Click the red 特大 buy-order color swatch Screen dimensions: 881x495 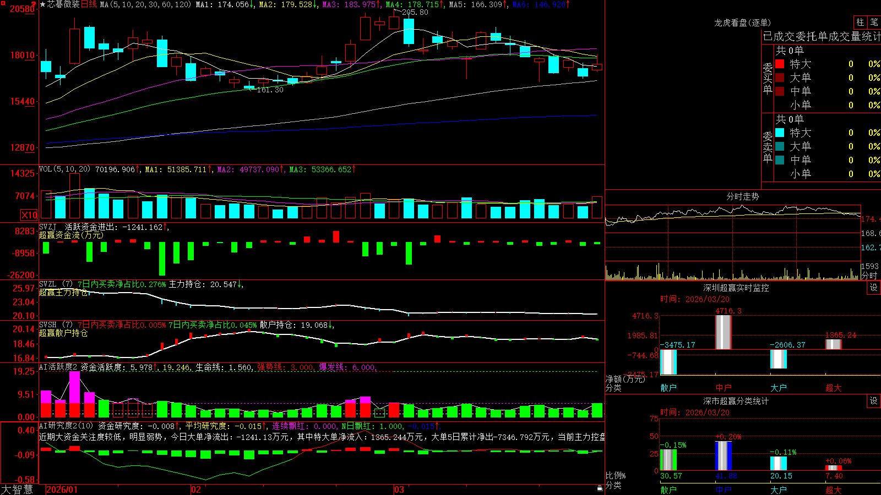(x=780, y=64)
